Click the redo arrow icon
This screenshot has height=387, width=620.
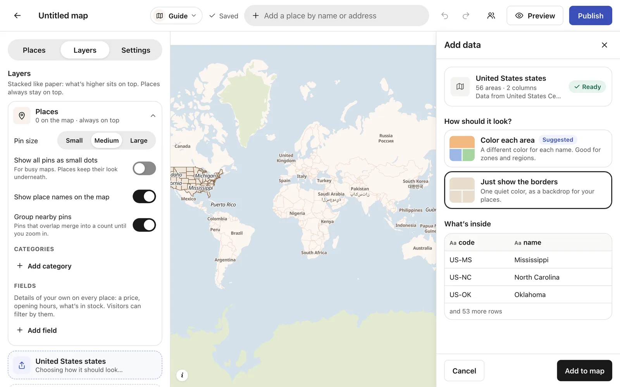click(466, 15)
